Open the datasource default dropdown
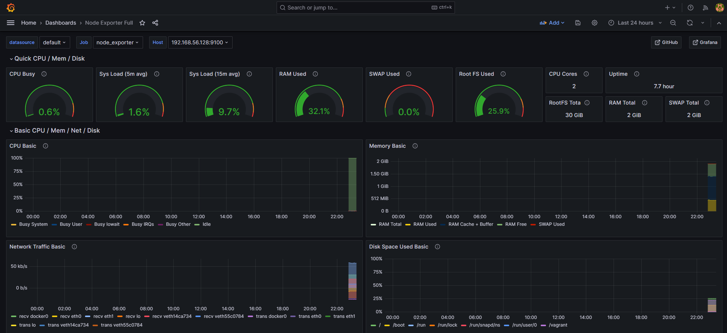Image resolution: width=727 pixels, height=333 pixels. pyautogui.click(x=54, y=42)
